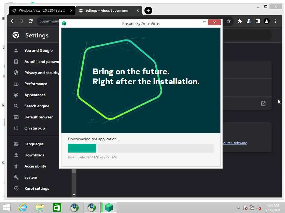Minimize the Kaspersky Anti-Virus window
Image resolution: width=285 pixels, height=213 pixels.
coord(197,23)
